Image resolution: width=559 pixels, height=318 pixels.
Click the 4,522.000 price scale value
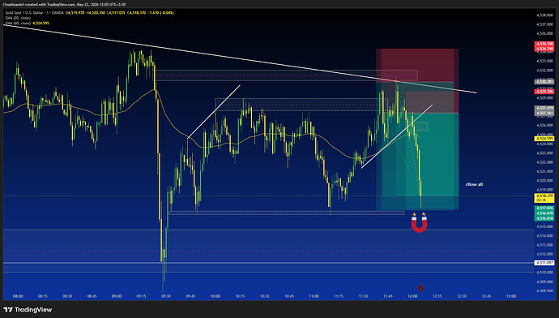pos(544,162)
